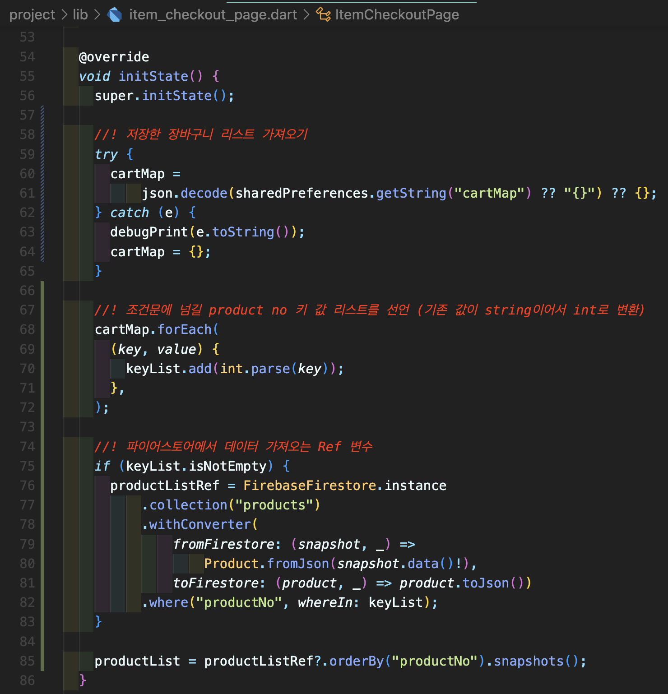Click the "products" string literal
The image size is (668, 694).
[275, 505]
